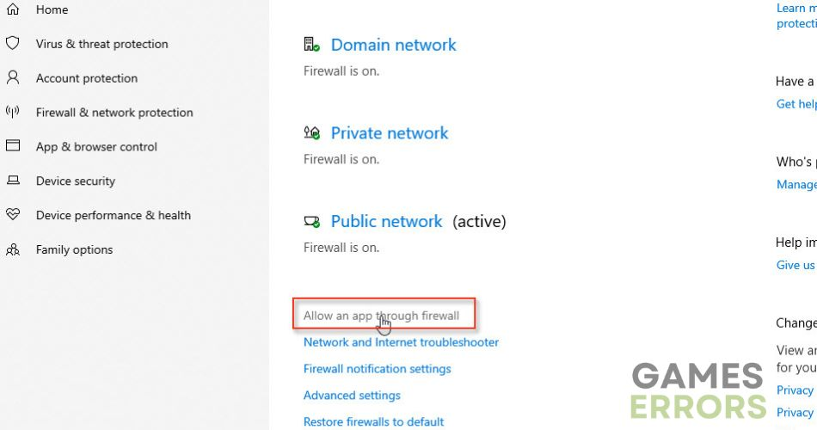This screenshot has width=817, height=430.
Task: Click Allow an app through firewall
Action: pos(381,316)
